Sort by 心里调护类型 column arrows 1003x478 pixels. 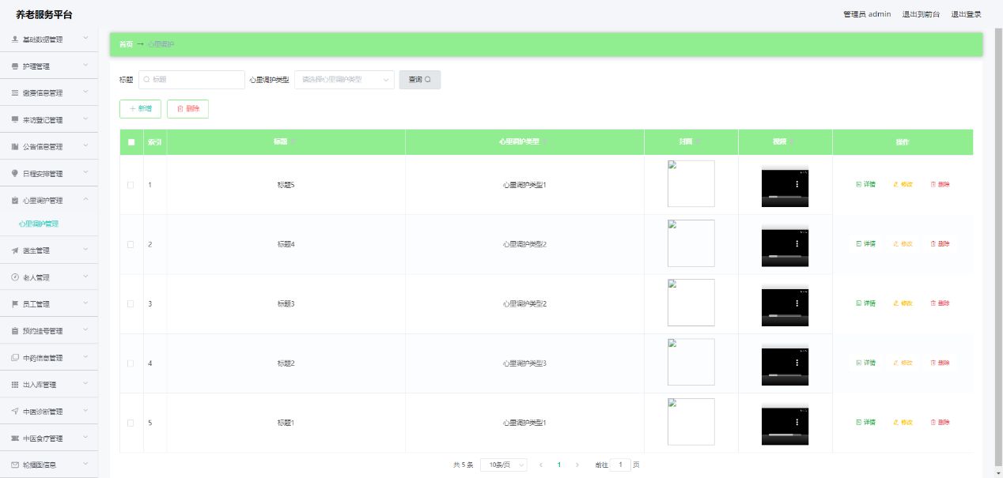[x=545, y=142]
